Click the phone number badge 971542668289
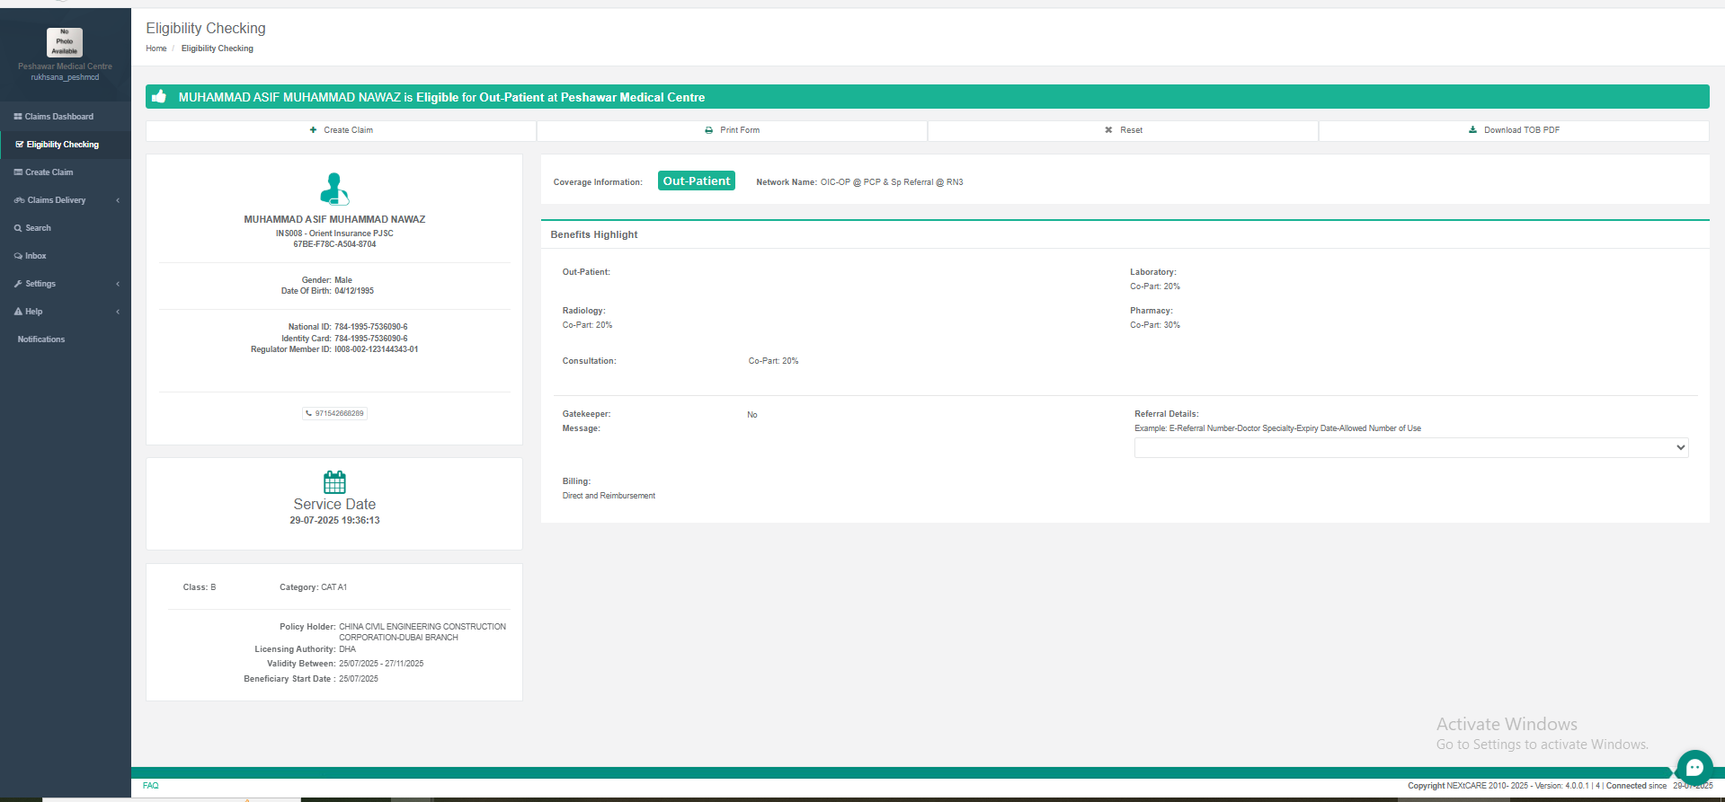 pos(334,414)
